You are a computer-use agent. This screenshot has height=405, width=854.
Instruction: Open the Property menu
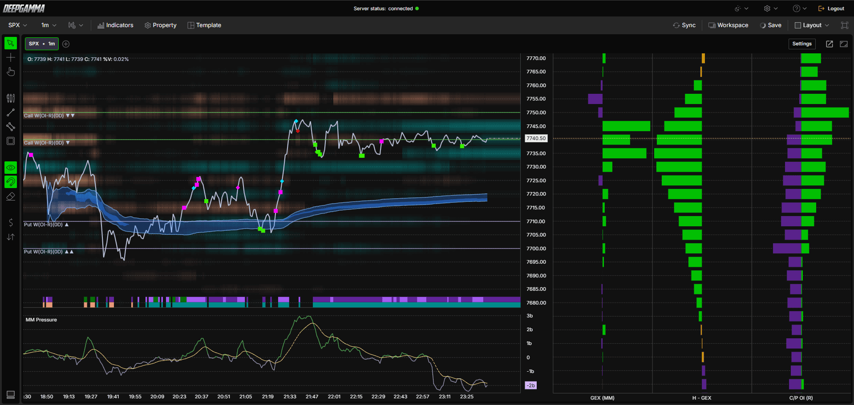pyautogui.click(x=161, y=25)
